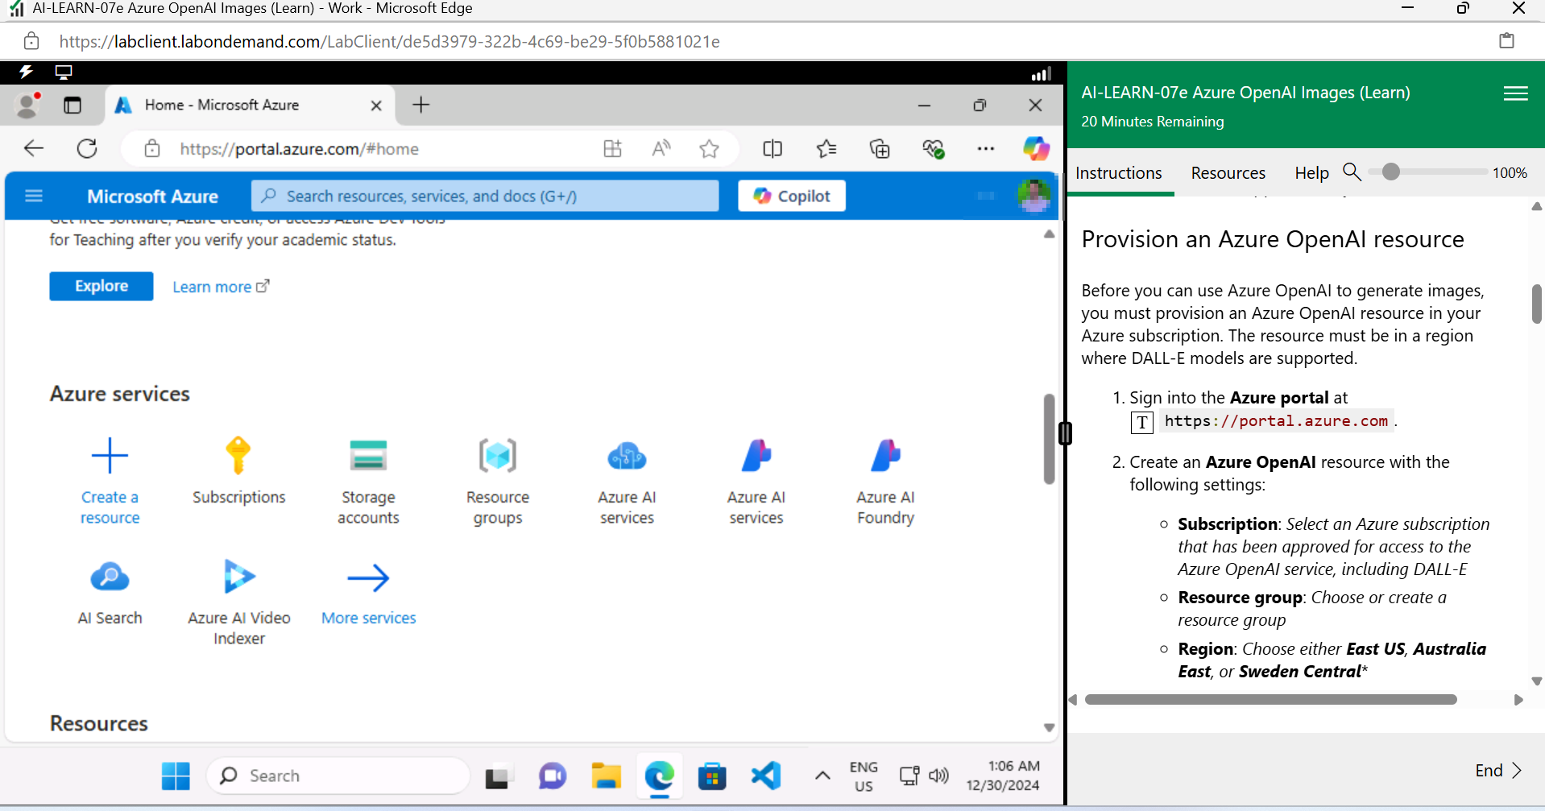Screen dimensions: 1545x811
Task: Show hidden icons in system tray
Action: tap(822, 776)
